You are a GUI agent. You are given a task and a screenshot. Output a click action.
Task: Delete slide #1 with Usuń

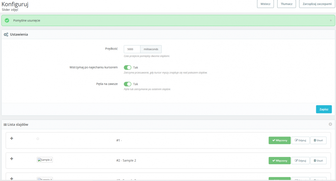coord(318,140)
